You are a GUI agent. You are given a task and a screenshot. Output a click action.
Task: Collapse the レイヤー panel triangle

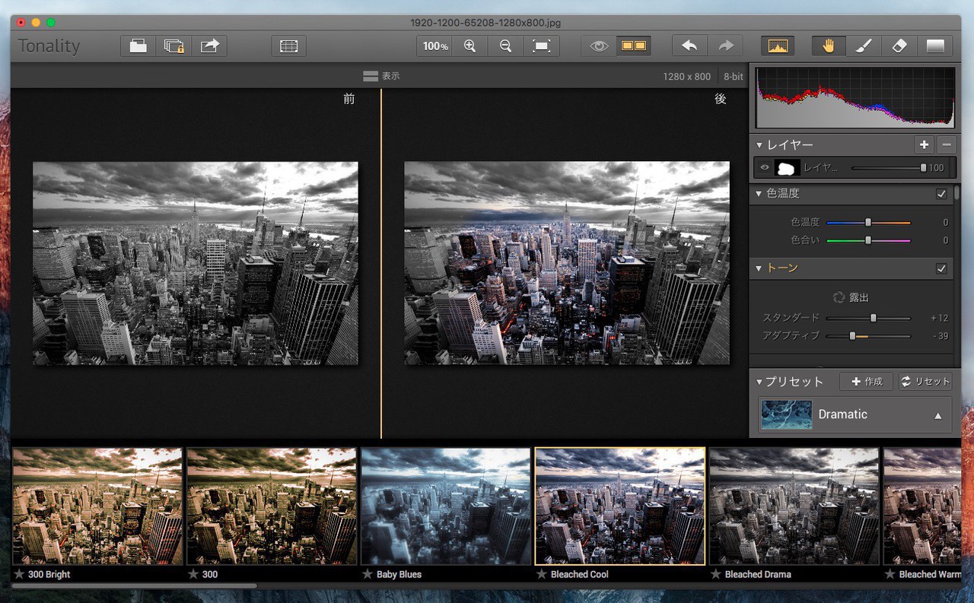click(759, 145)
